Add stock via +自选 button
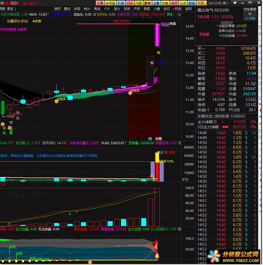 click(x=177, y=9)
